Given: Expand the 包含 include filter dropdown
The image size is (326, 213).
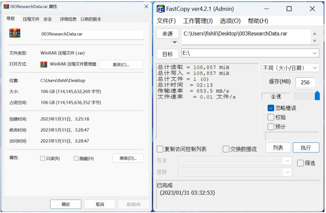Looking at the screenshot, I should coord(287,161).
